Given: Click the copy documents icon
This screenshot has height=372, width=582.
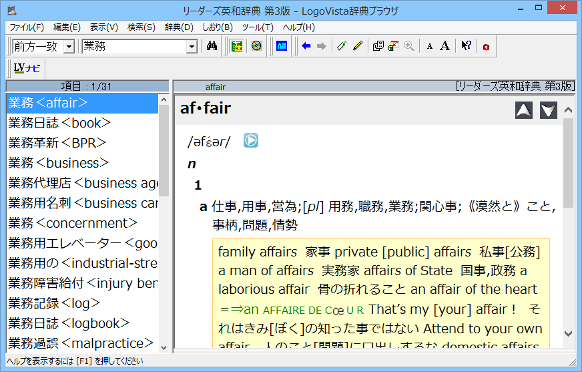Looking at the screenshot, I should pos(378,46).
